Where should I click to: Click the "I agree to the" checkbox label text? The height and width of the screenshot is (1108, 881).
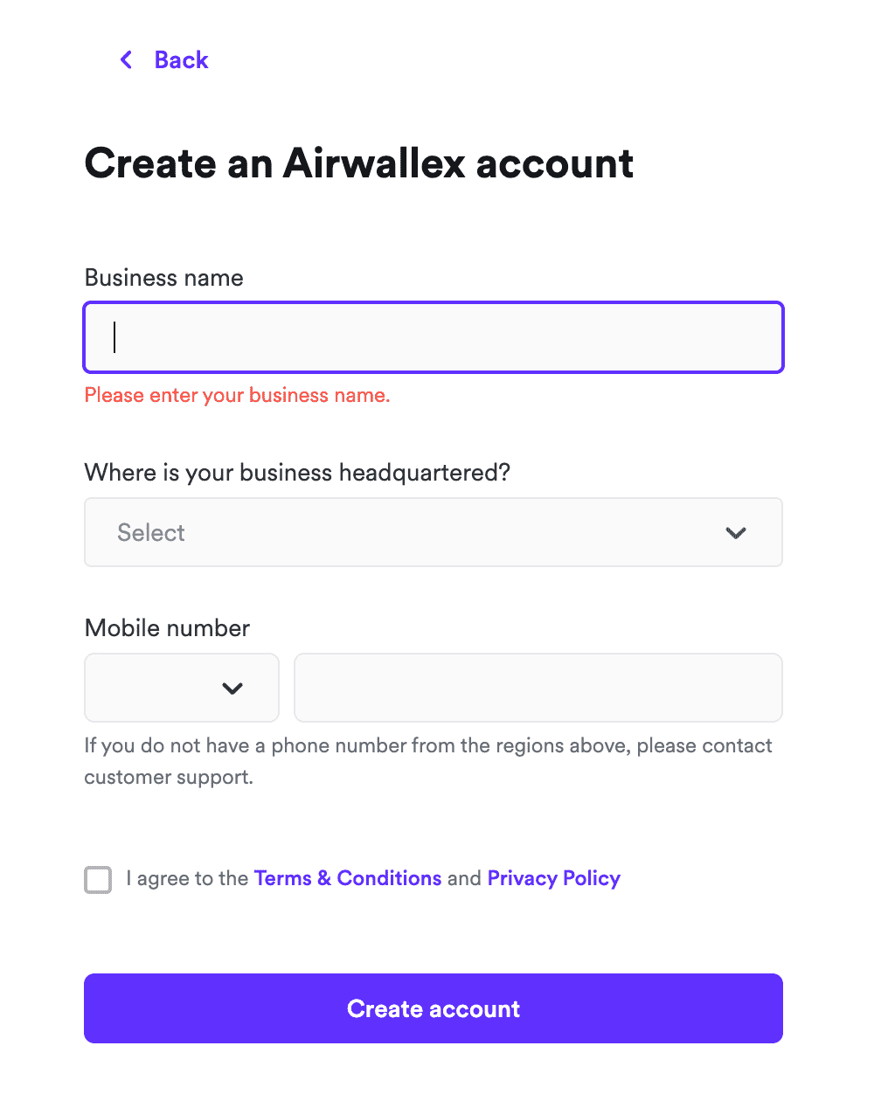click(187, 878)
